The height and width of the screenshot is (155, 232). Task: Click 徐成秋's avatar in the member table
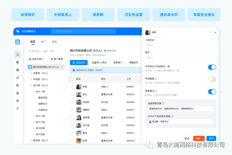pyautogui.click(x=79, y=102)
